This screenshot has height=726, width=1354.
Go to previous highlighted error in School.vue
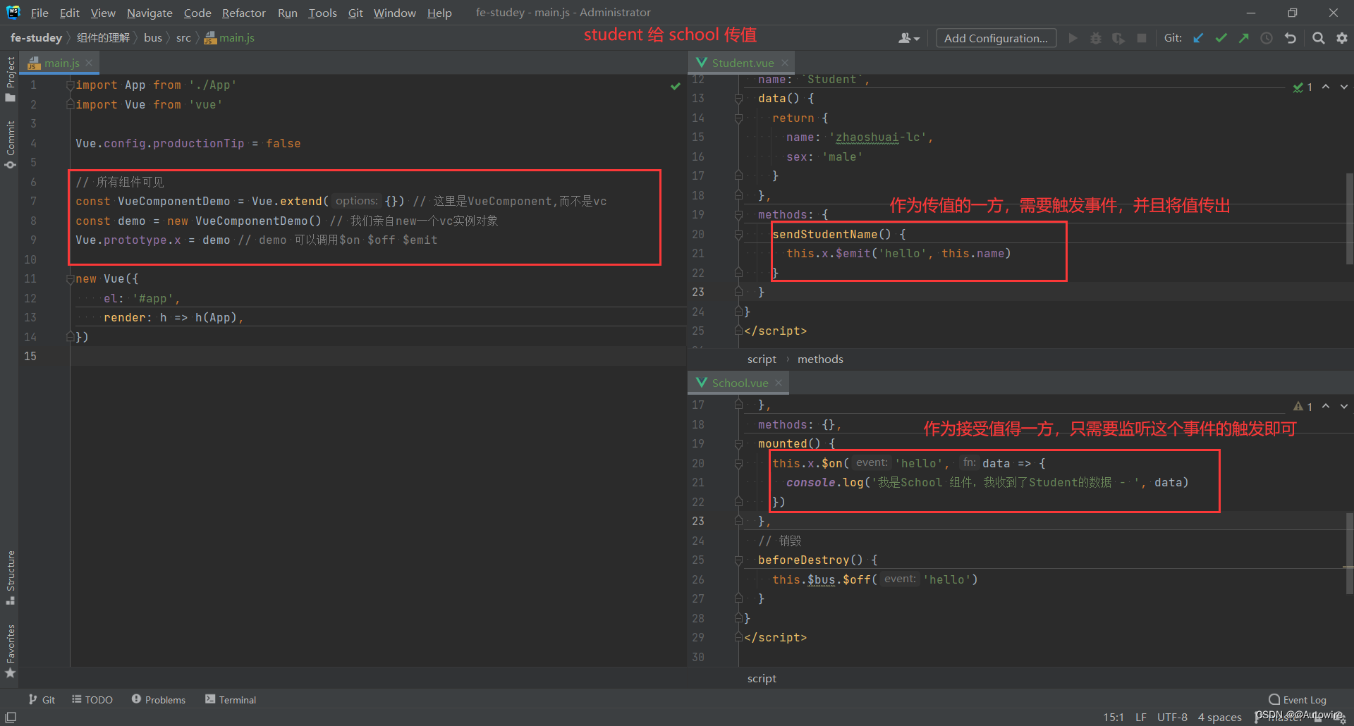tap(1326, 407)
